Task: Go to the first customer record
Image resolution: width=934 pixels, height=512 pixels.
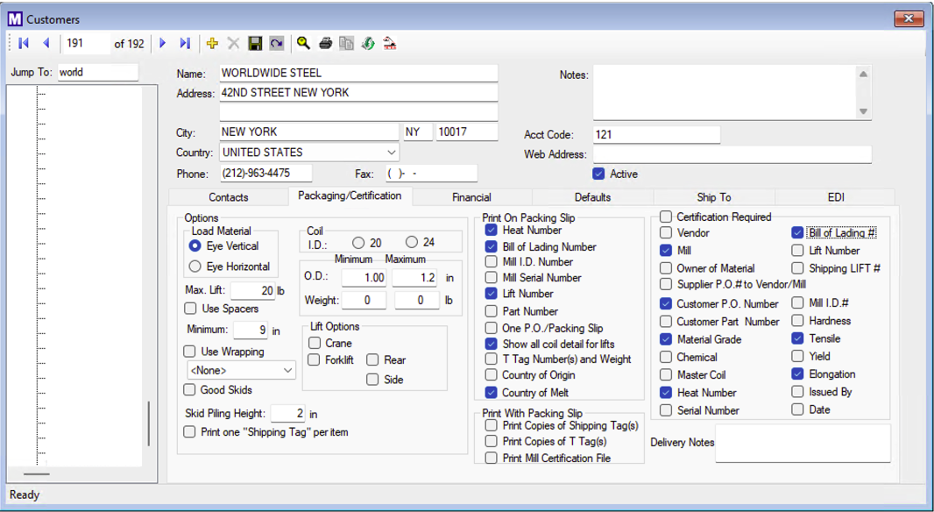Action: coord(24,43)
